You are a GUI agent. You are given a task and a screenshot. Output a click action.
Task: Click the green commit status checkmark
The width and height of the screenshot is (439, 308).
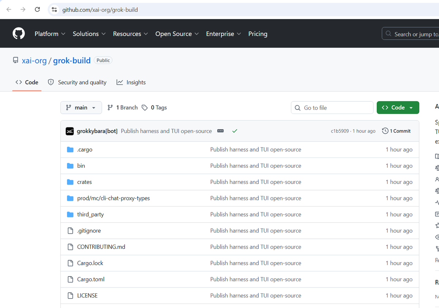[234, 131]
